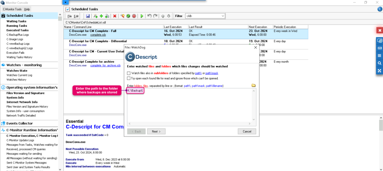Click the green checkmark Enable Task icon
This screenshot has width=383, height=171.
[x=128, y=16]
